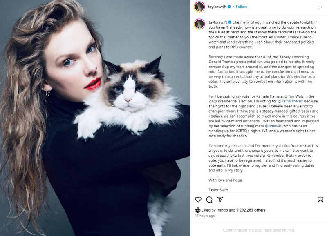
Task: Follow the taylorswift account
Action: 241,7
